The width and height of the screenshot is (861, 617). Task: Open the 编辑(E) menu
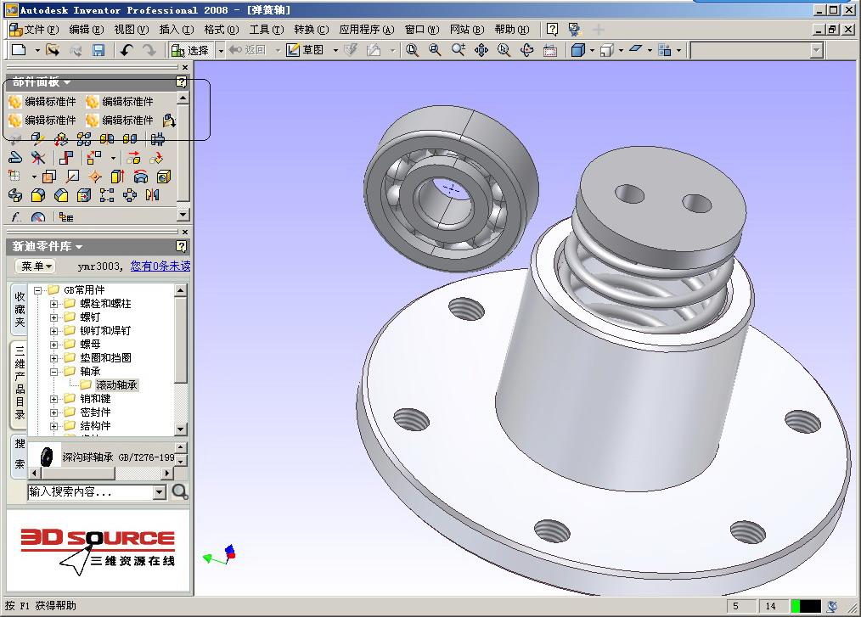[x=87, y=30]
